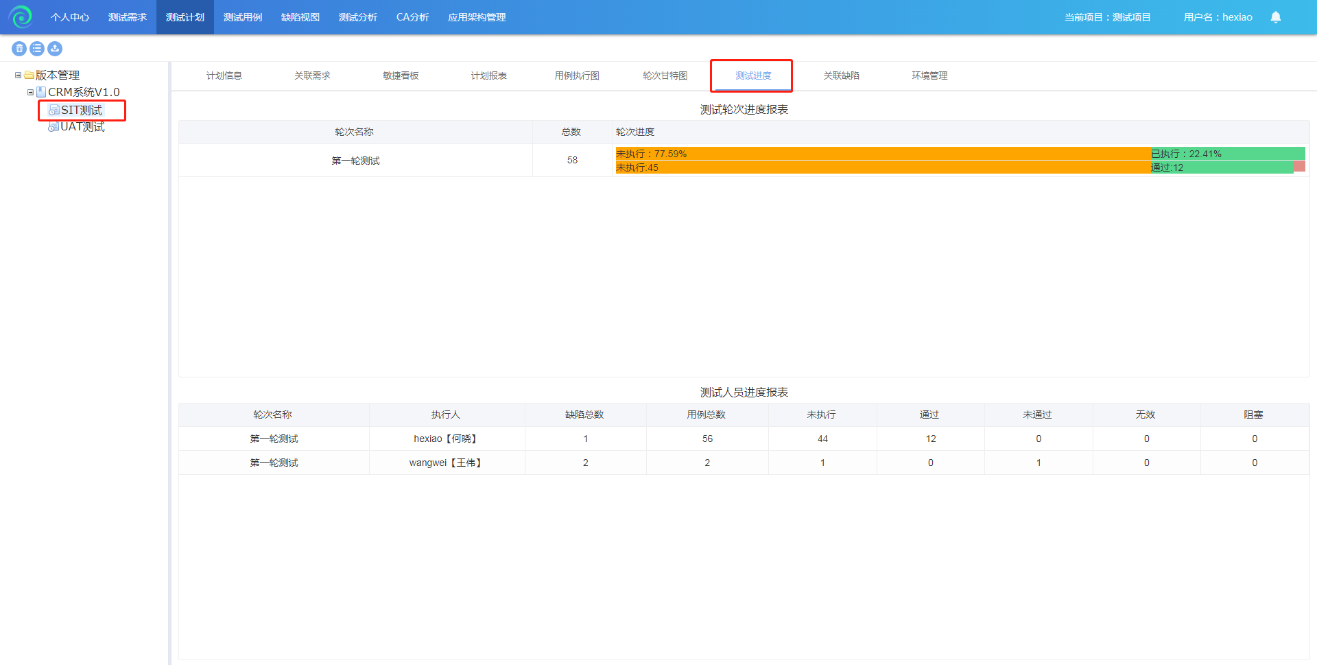This screenshot has width=1317, height=665.
Task: Click the orange 未执行 progress bar
Action: [882, 154]
